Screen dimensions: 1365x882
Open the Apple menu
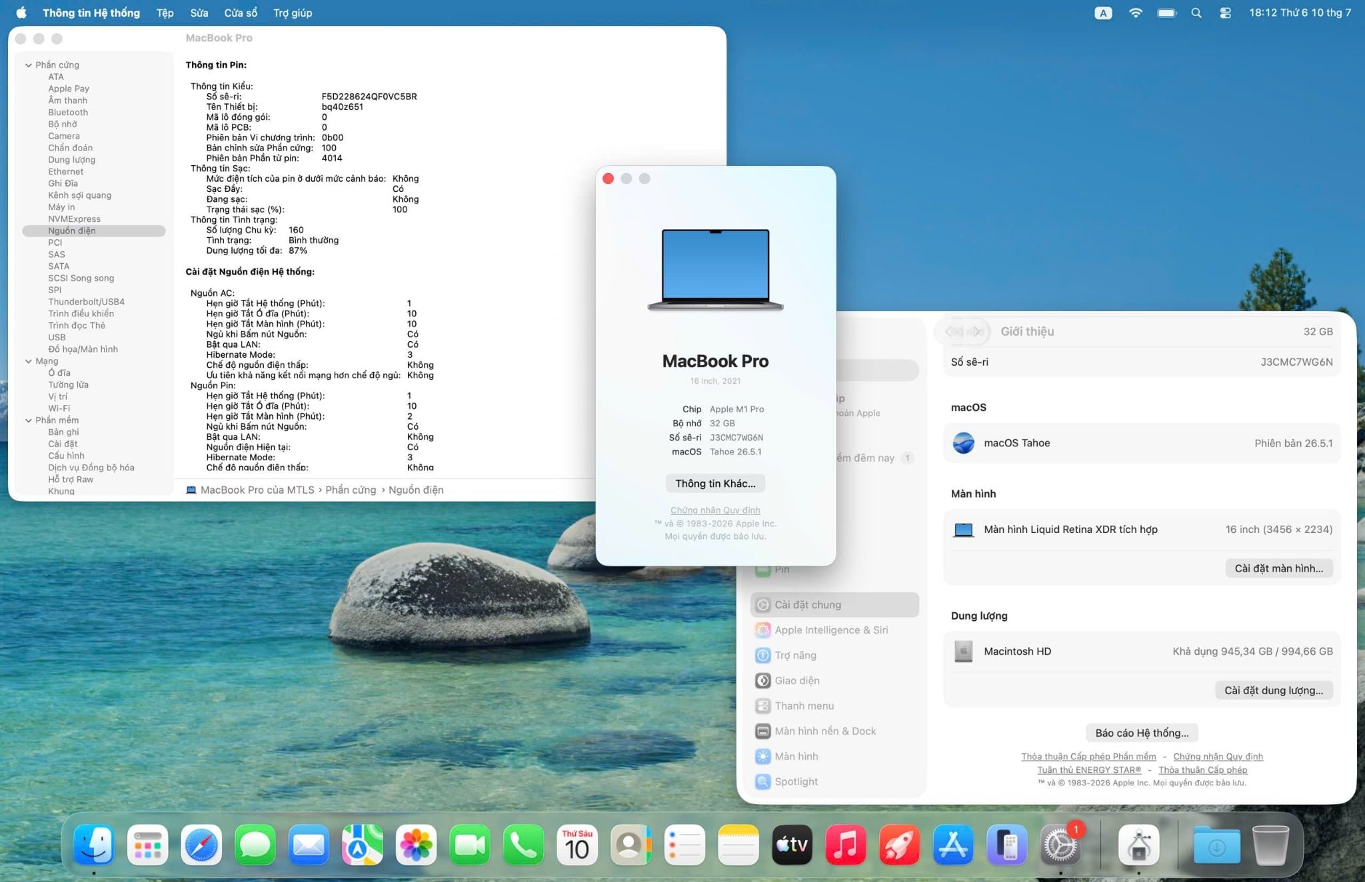click(x=21, y=13)
